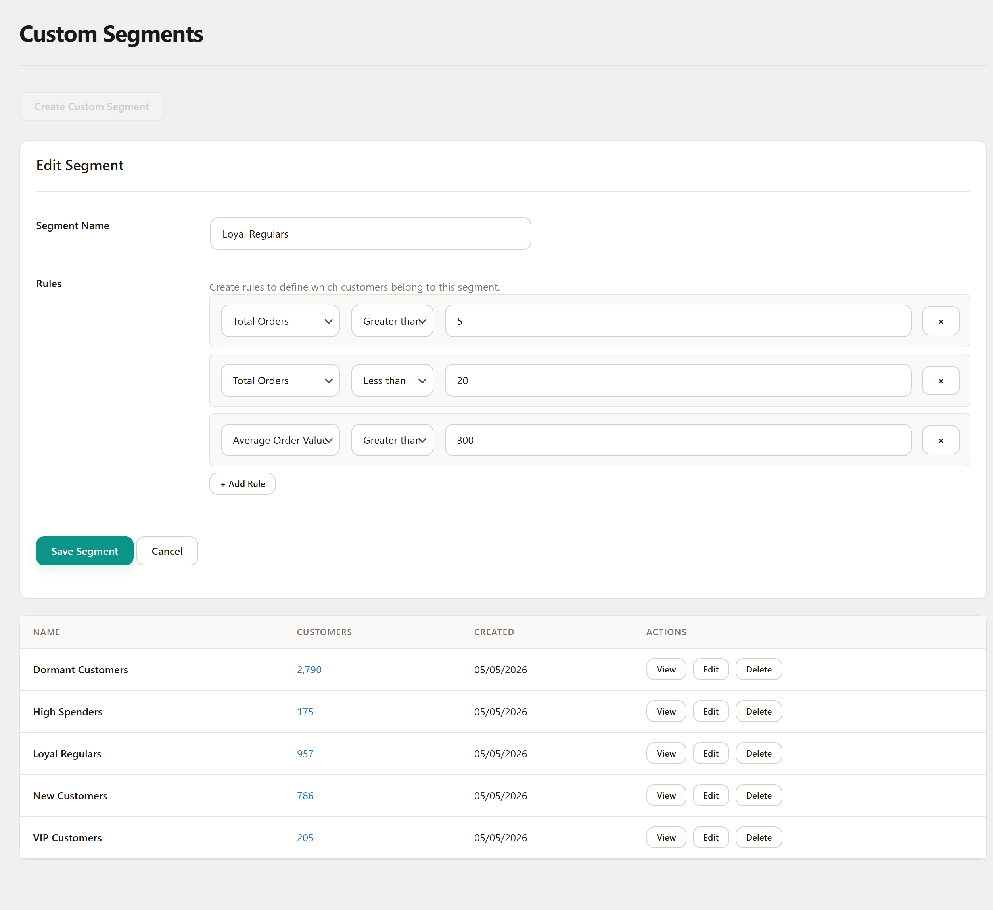This screenshot has width=993, height=910.
Task: Open the 786 customers link
Action: click(305, 796)
